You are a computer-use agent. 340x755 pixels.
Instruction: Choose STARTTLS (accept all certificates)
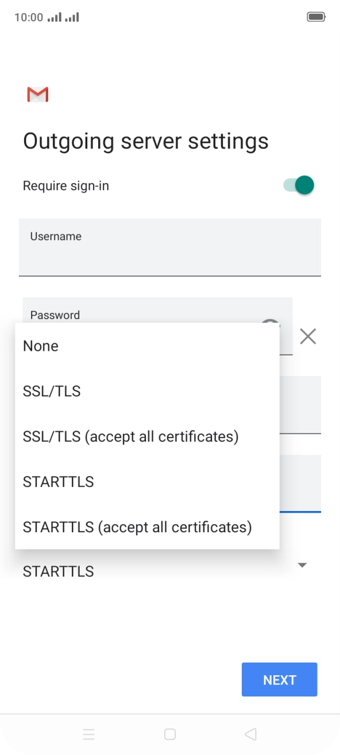click(x=137, y=526)
